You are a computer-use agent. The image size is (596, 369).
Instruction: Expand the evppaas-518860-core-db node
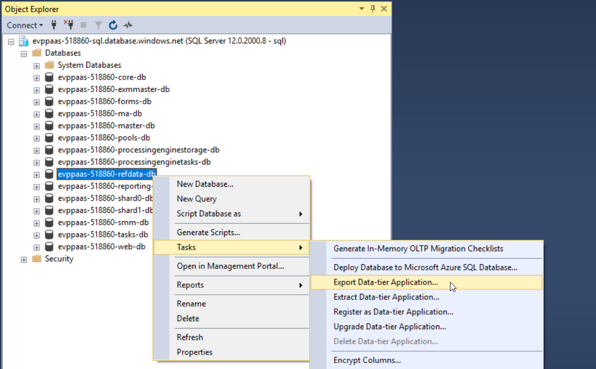pos(37,78)
